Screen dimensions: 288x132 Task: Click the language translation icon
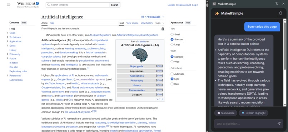143,17
